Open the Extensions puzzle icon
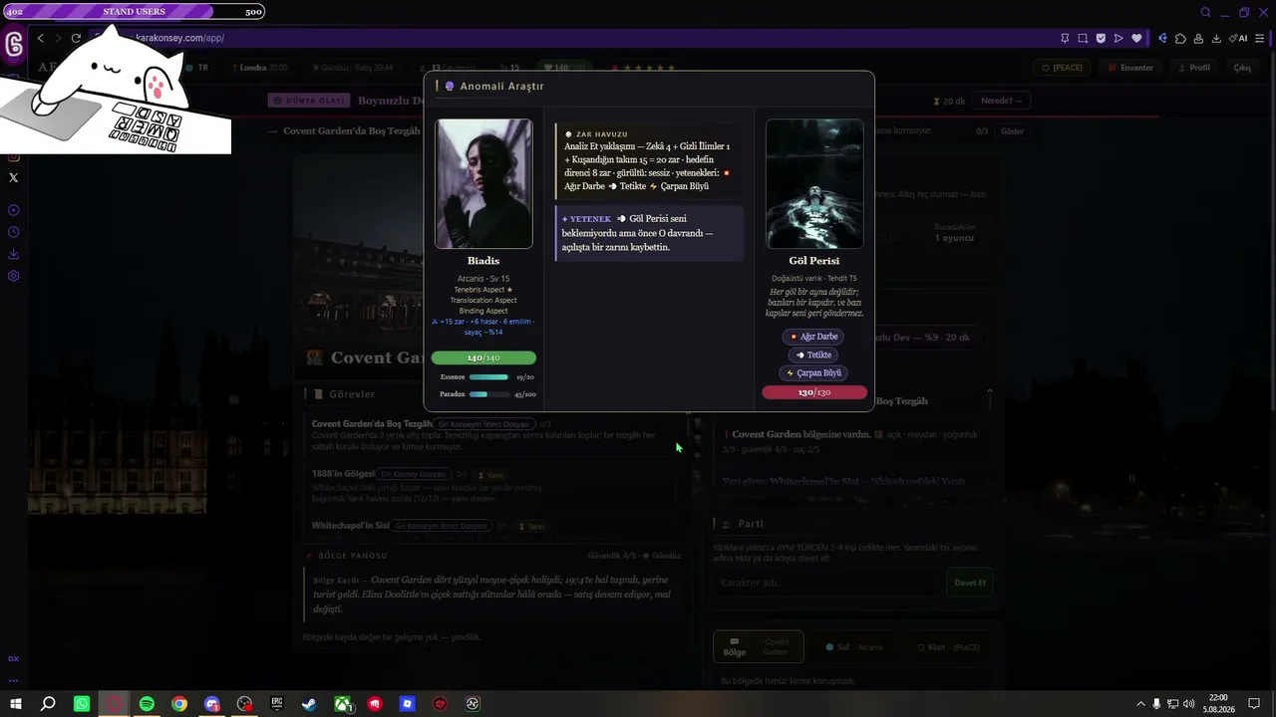This screenshot has height=717, width=1276. [x=1180, y=38]
